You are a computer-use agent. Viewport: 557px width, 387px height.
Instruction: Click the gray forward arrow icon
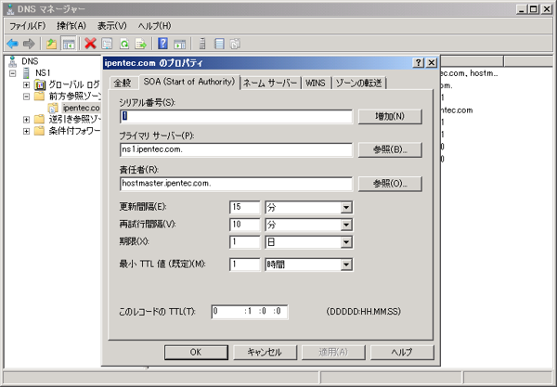click(x=29, y=44)
